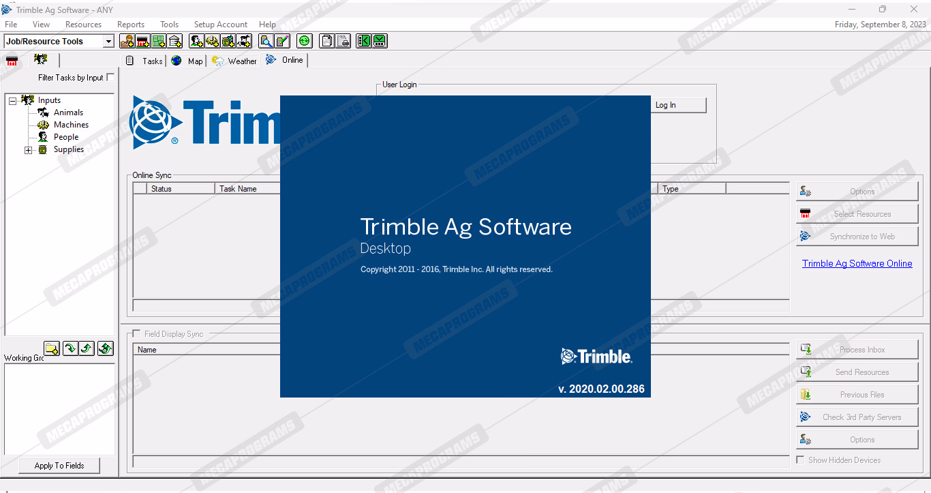Select the People tree item
931x493 pixels.
click(66, 137)
